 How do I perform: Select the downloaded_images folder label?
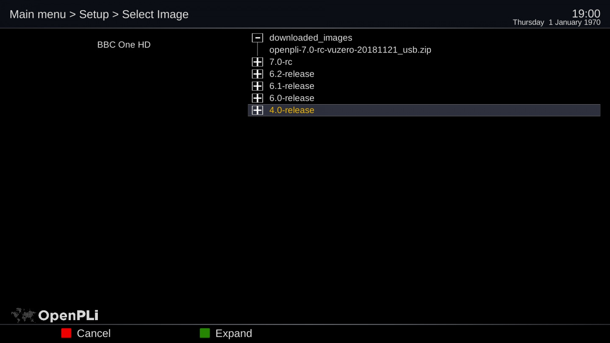pyautogui.click(x=311, y=38)
